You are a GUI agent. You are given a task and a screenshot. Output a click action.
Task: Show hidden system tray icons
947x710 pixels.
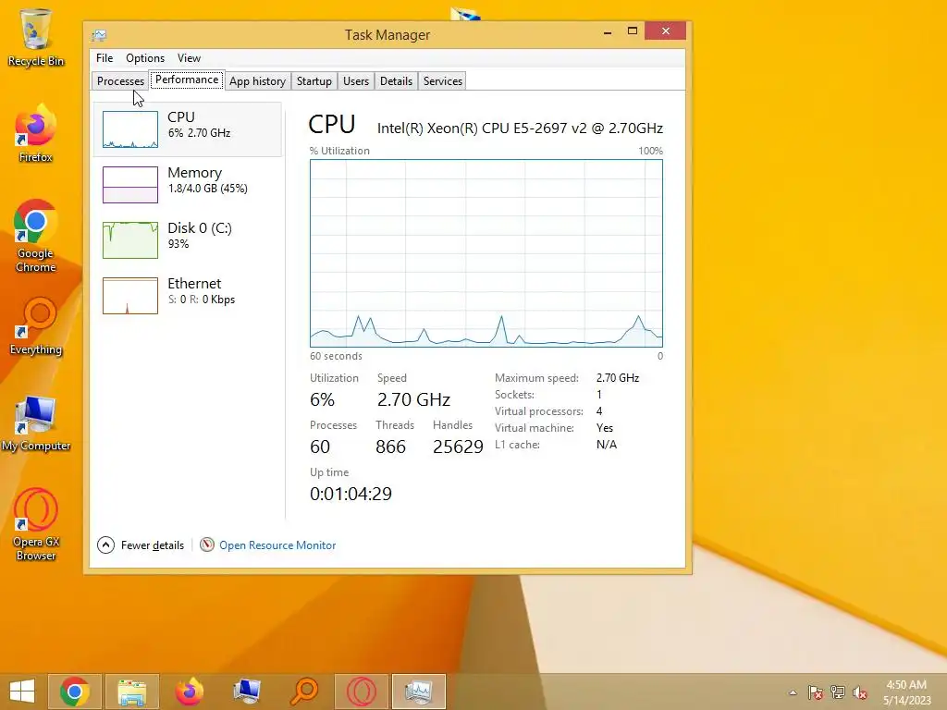[793, 692]
